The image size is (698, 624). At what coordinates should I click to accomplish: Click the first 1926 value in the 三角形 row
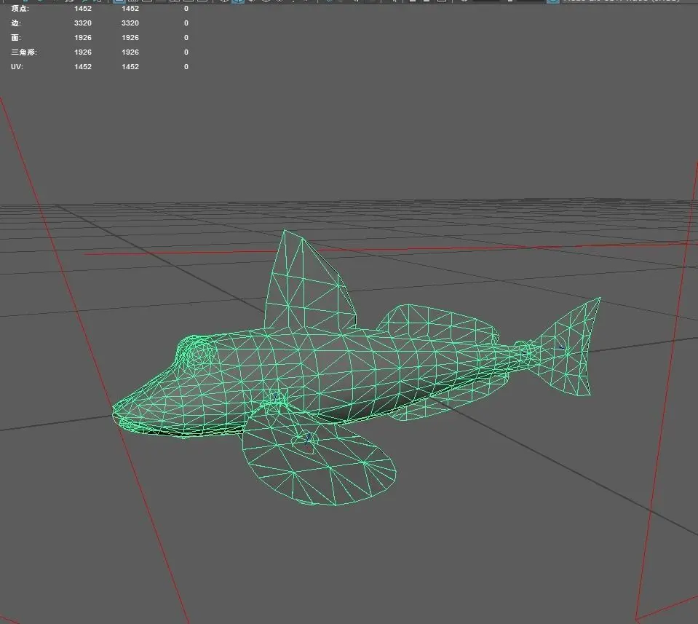(x=83, y=52)
